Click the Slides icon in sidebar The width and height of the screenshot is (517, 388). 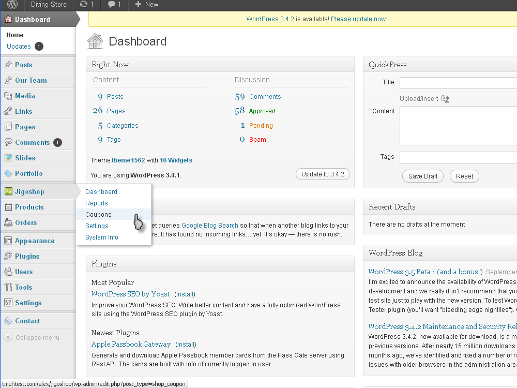[x=8, y=158]
